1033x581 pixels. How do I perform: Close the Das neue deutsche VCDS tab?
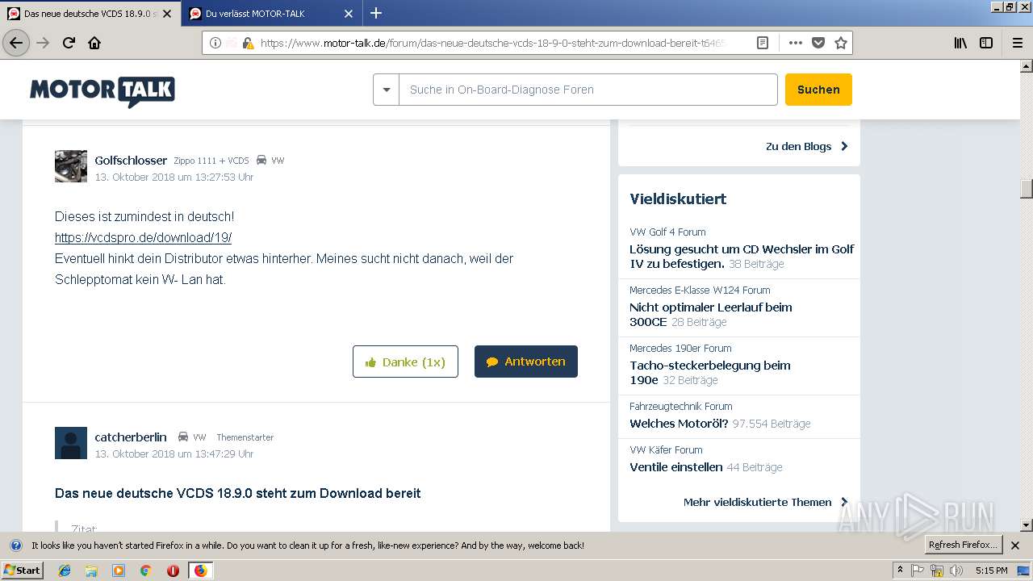167,14
